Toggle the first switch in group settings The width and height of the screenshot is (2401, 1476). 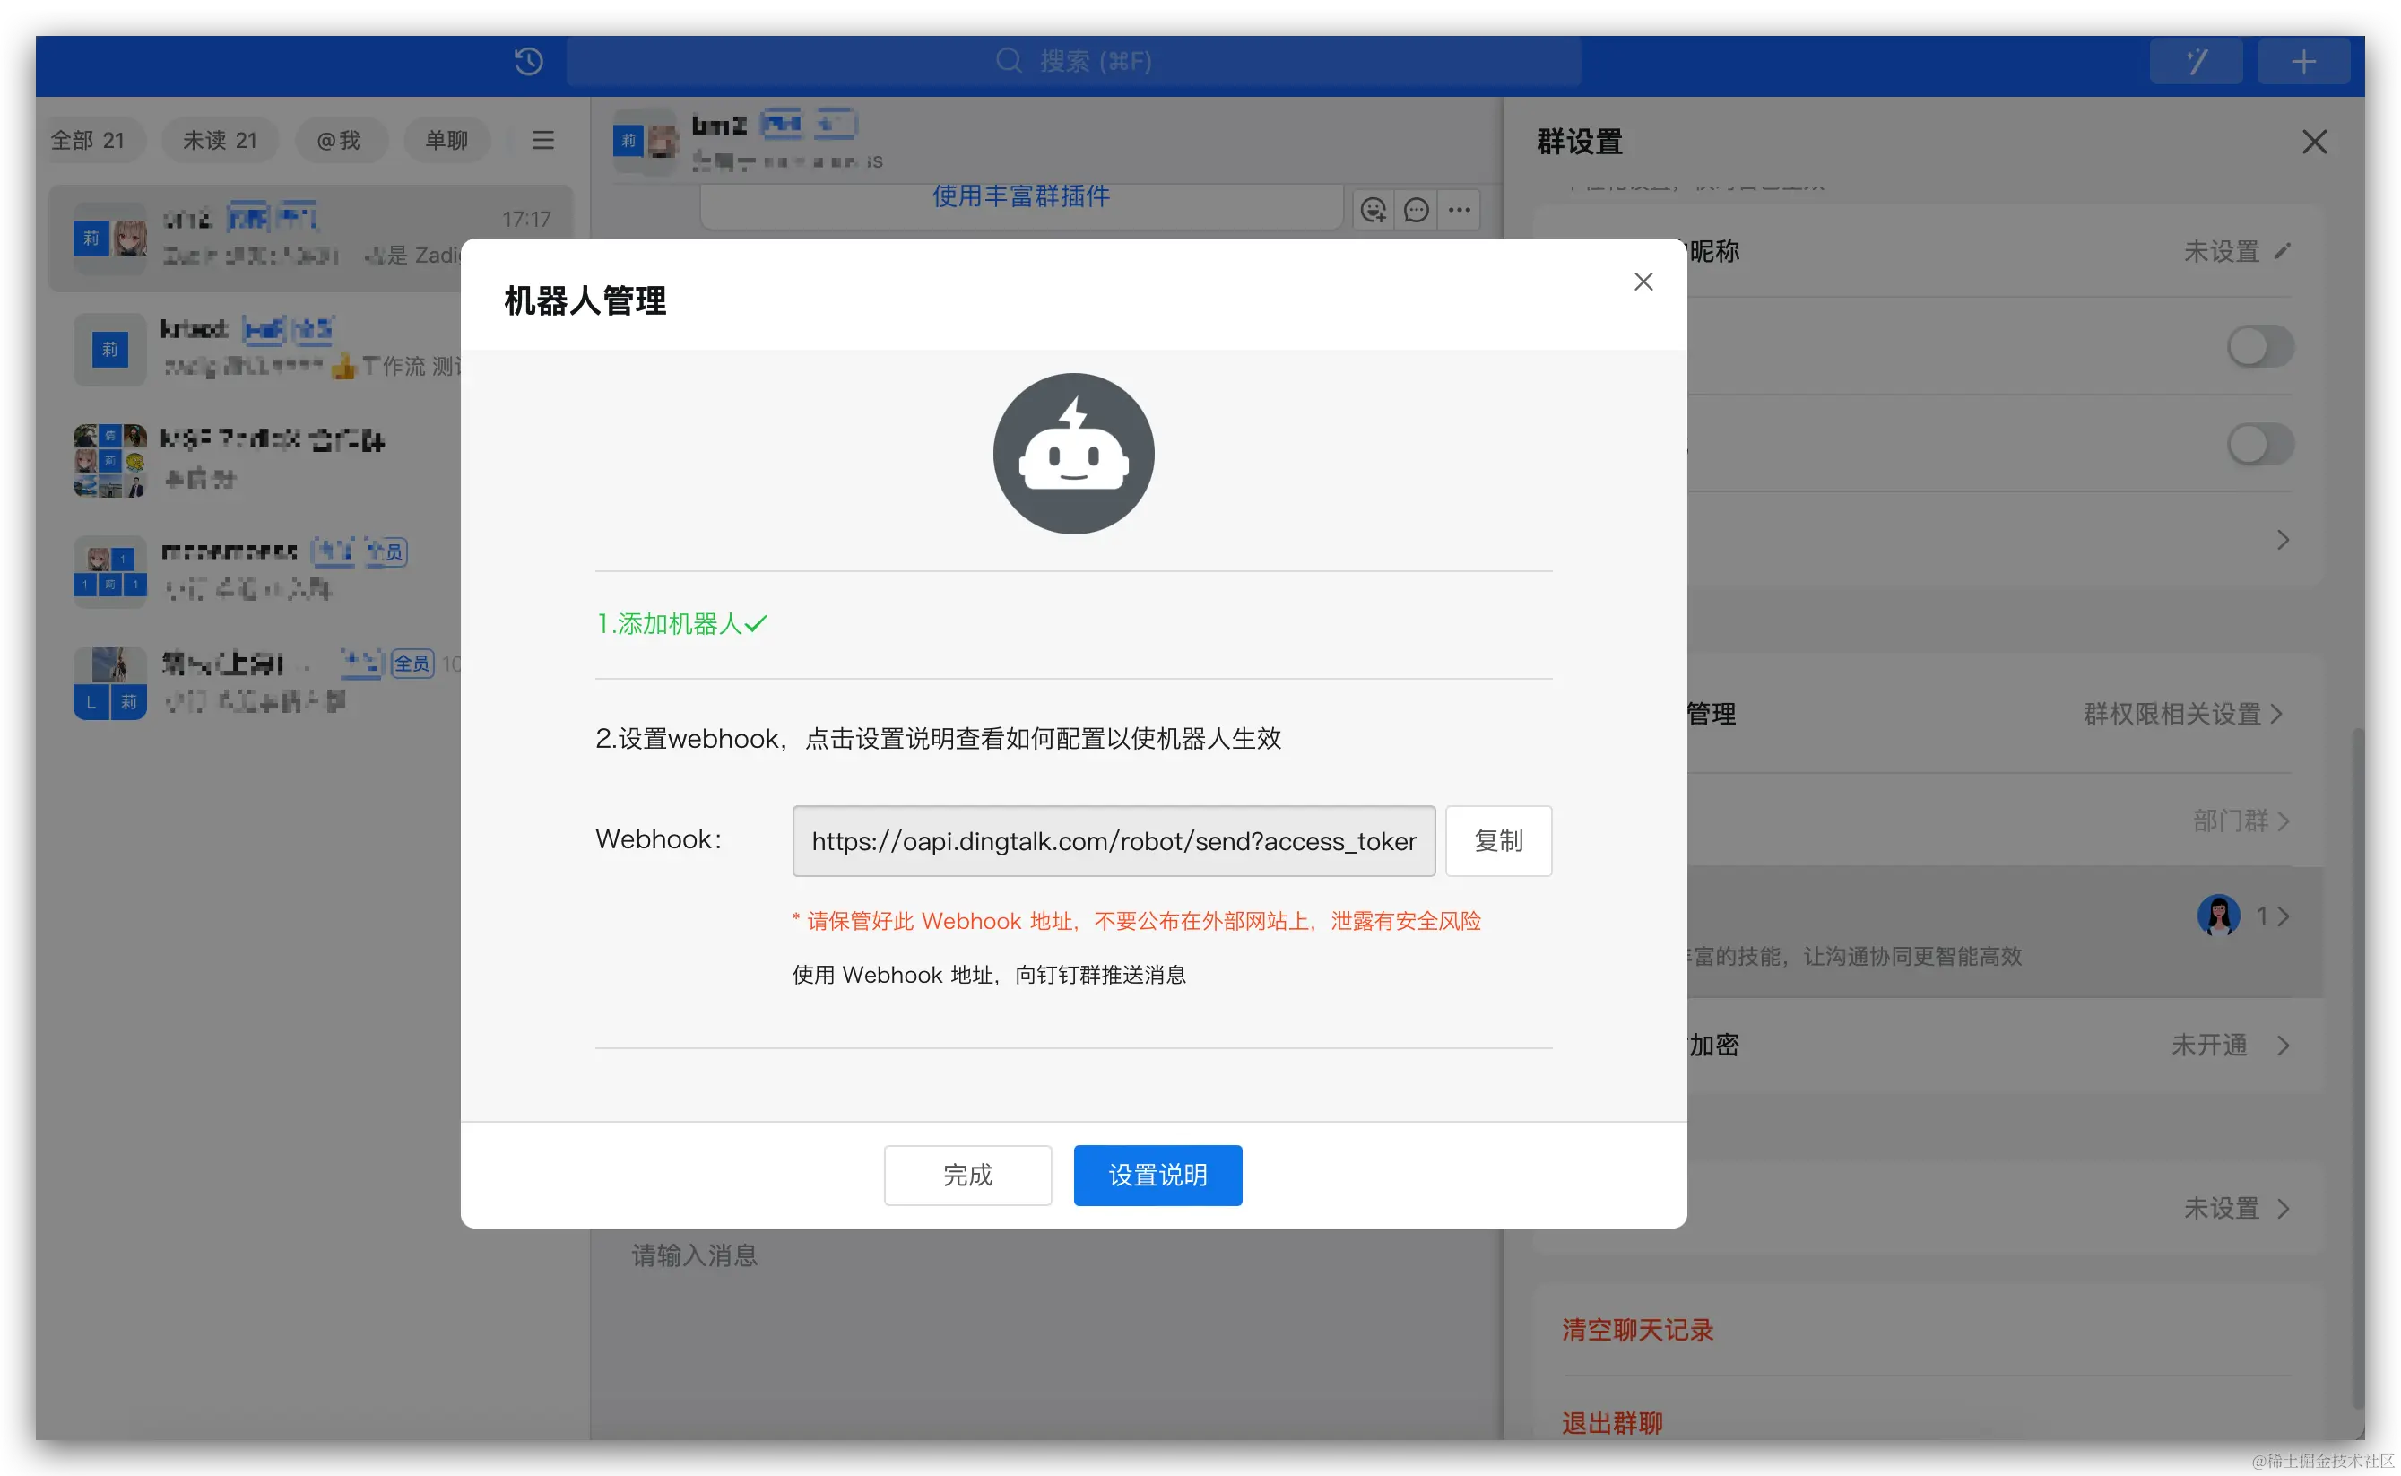coord(2259,346)
